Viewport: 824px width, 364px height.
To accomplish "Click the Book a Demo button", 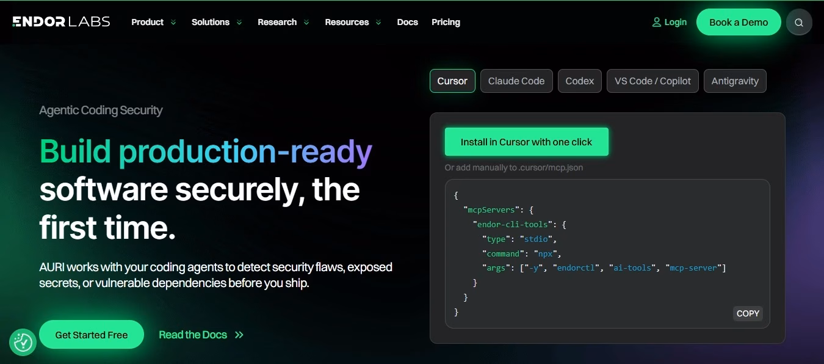I will coord(739,22).
